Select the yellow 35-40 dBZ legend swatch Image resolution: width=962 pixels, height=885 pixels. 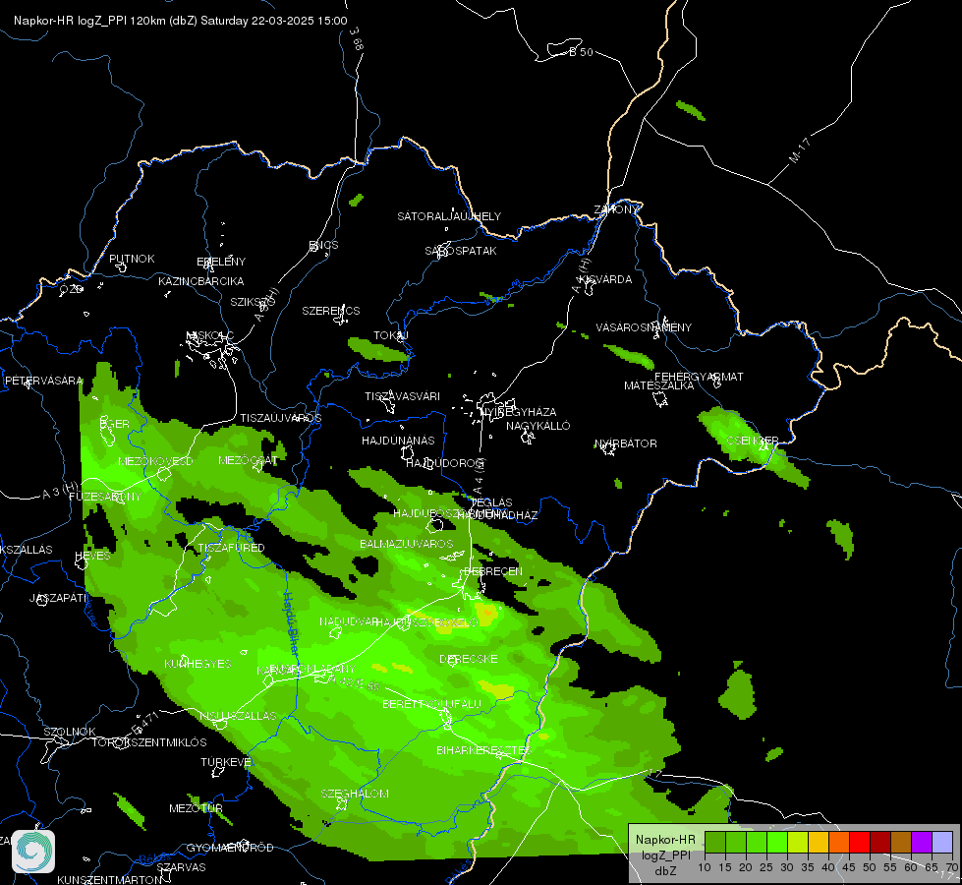[x=819, y=843]
